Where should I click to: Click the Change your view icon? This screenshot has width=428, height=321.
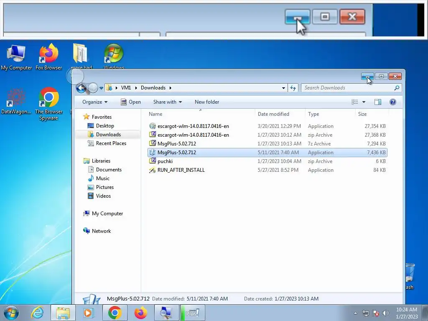(x=354, y=102)
